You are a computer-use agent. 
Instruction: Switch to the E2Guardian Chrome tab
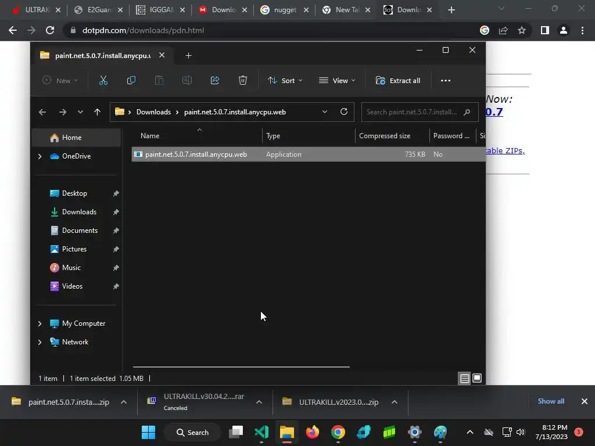[99, 10]
